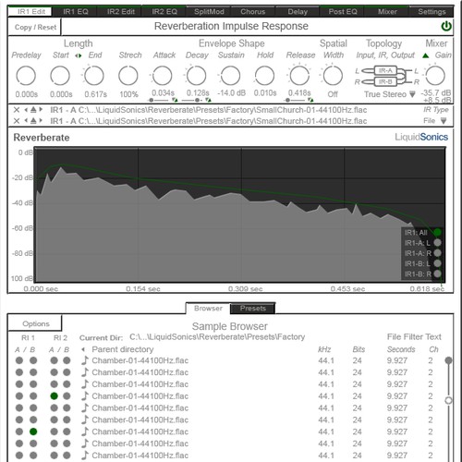This screenshot has height=462, width=462.
Task: Open the Delay tab
Action: tap(298, 12)
